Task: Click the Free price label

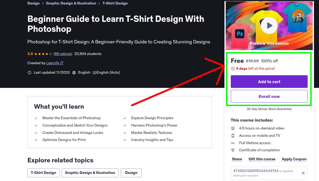Action: click(x=237, y=61)
